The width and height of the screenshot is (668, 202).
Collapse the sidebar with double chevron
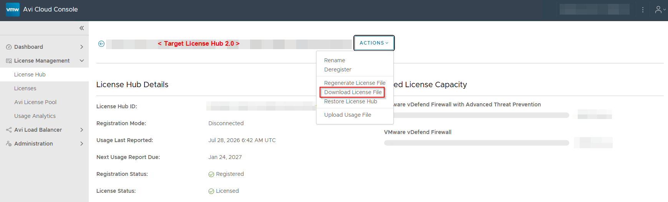(x=81, y=28)
